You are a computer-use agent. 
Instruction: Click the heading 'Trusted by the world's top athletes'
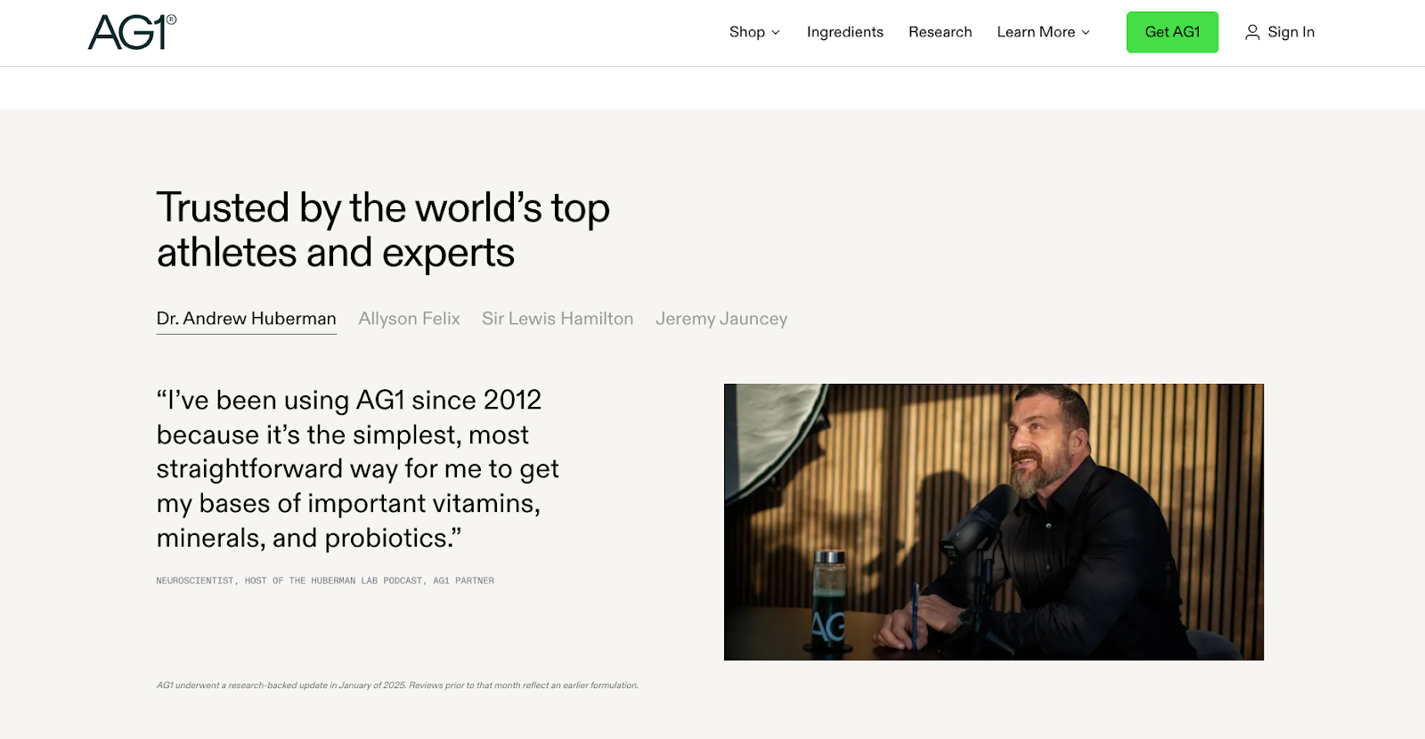(383, 230)
